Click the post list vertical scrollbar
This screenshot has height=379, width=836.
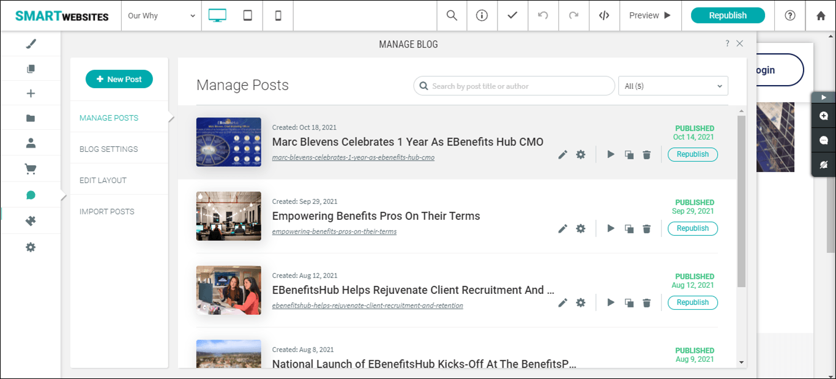tap(742, 202)
